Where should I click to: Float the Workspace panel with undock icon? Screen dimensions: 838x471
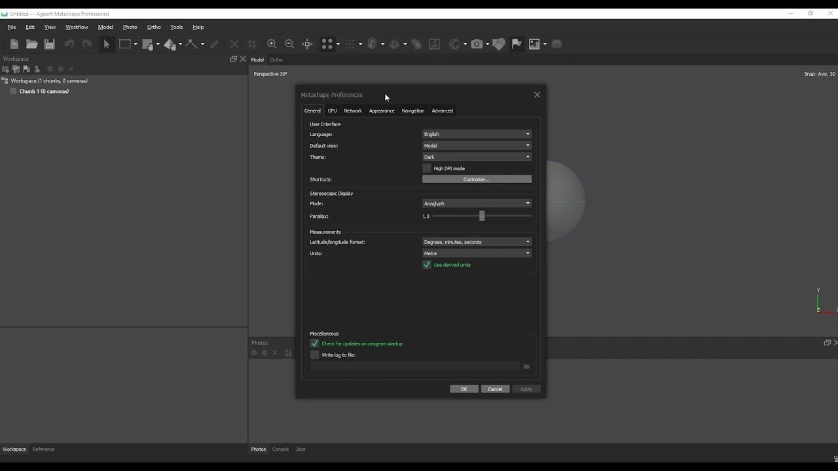coord(233,59)
